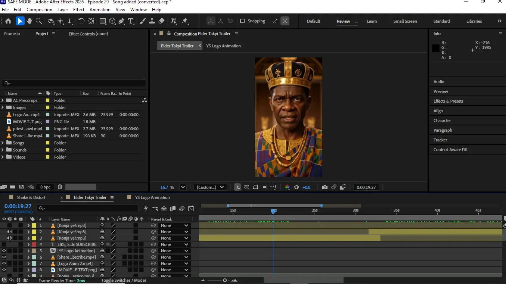
Task: Select the Pen tool
Action: (121, 21)
